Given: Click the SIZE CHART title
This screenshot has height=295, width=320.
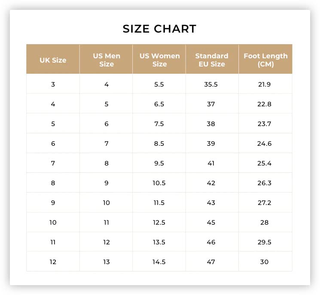Looking at the screenshot, I should 159,29.
